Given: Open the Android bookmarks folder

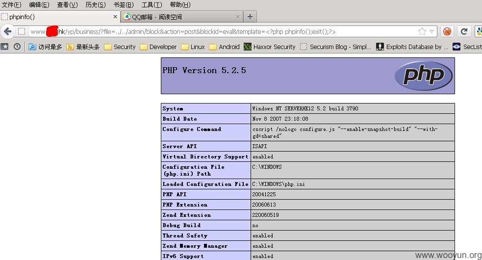Looking at the screenshot, I should [x=225, y=47].
